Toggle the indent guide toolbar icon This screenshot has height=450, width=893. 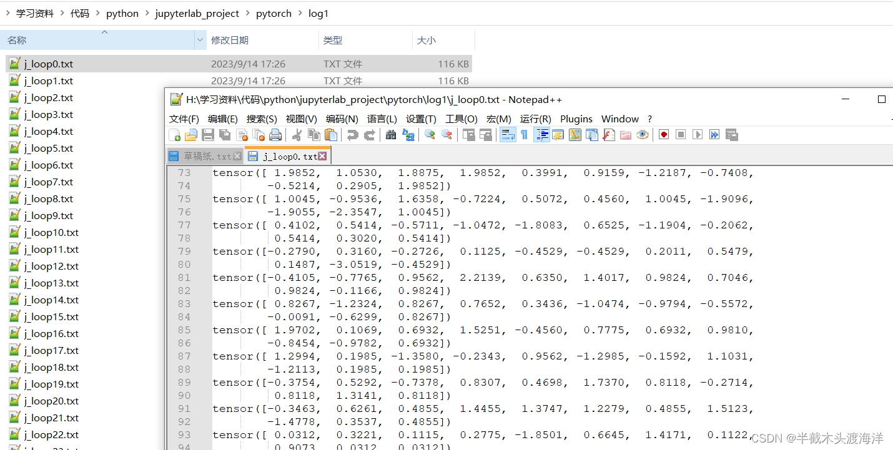click(541, 135)
